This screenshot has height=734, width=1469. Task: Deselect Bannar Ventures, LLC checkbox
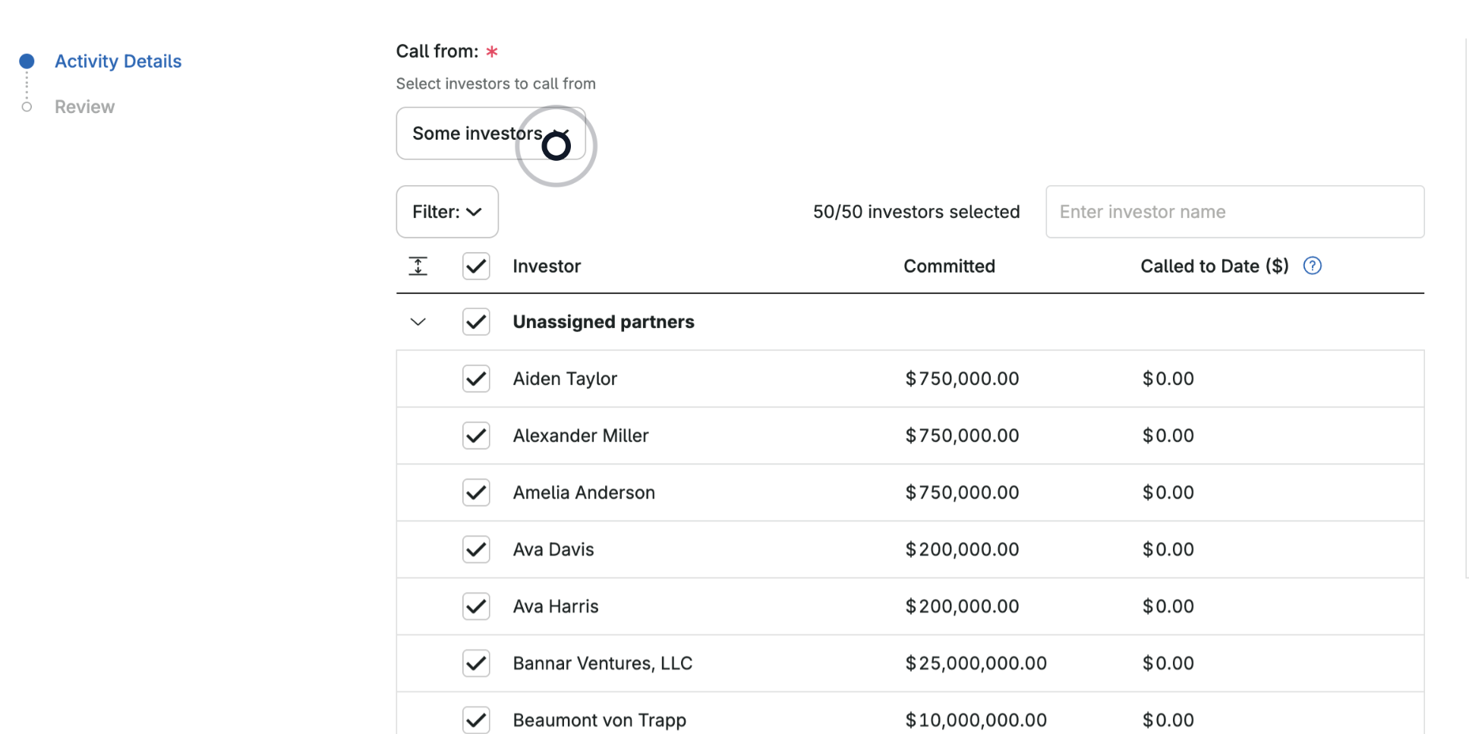point(476,663)
